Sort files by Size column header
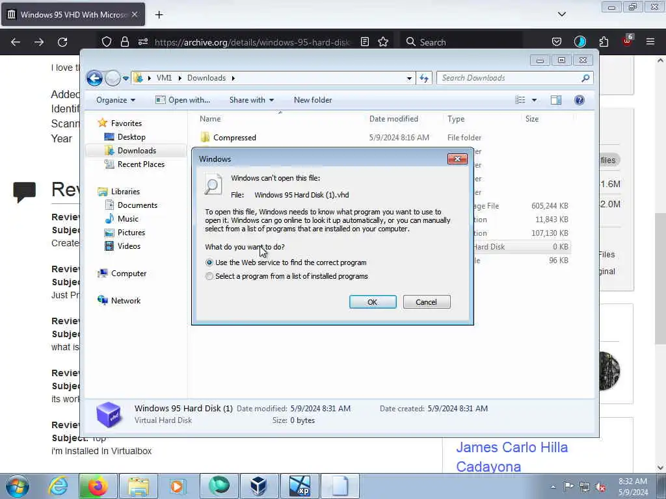This screenshot has width=666, height=499. point(532,119)
